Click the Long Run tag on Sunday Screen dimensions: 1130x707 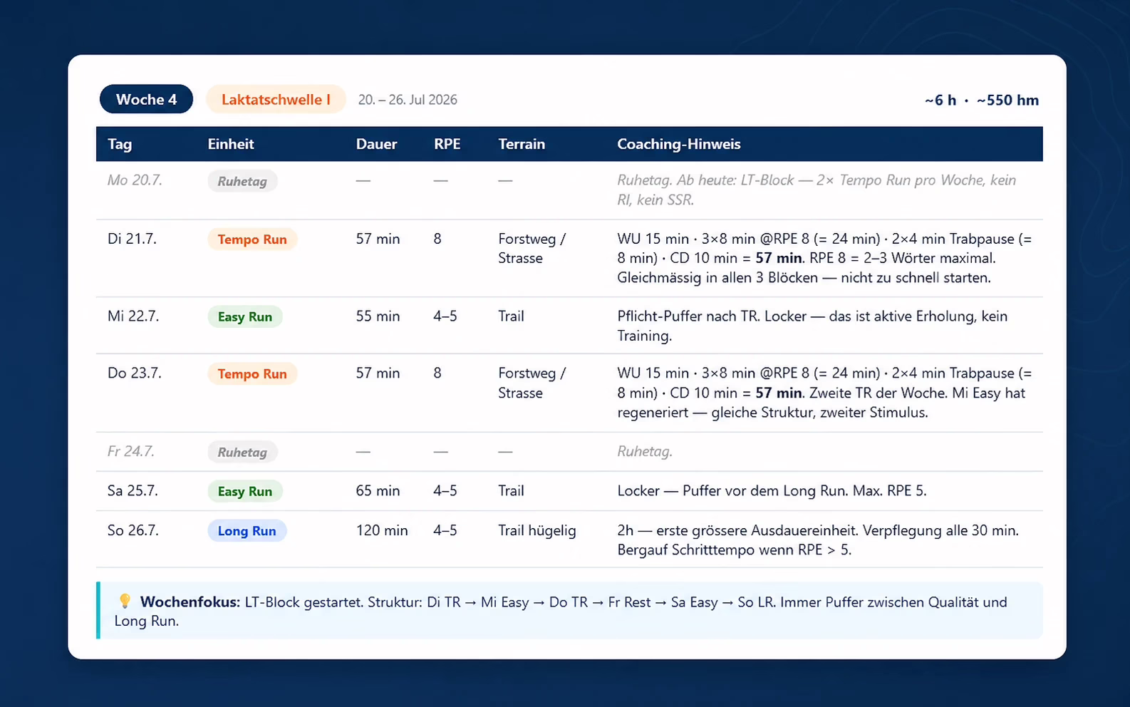[x=247, y=531]
